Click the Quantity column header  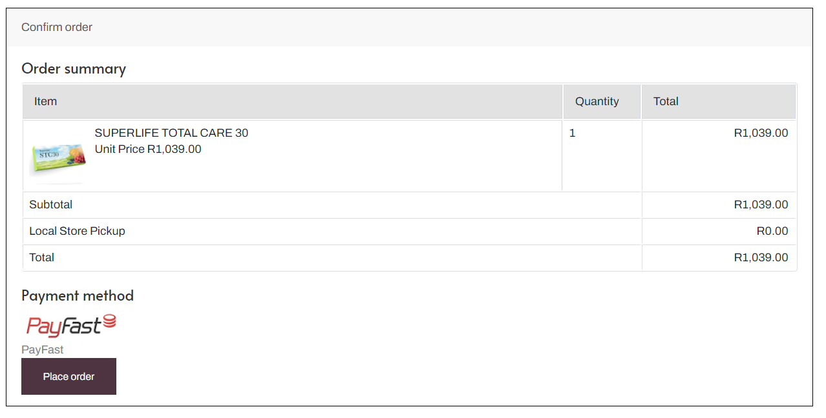tap(597, 101)
